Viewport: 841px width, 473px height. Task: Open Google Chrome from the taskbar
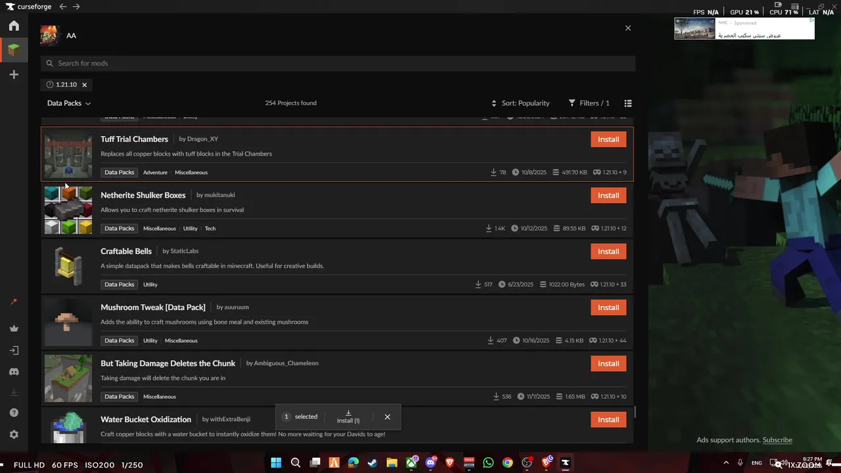point(507,462)
